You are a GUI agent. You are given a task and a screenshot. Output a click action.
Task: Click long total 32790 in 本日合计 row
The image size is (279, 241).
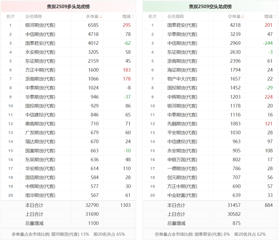(x=92, y=205)
